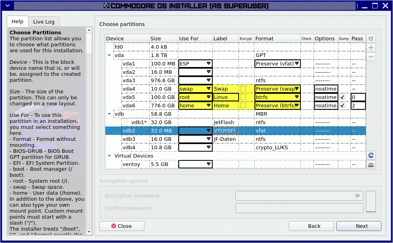393x243 pixels.
Task: Open Format dropdown showing btrfs for vda5
Action: [277, 97]
